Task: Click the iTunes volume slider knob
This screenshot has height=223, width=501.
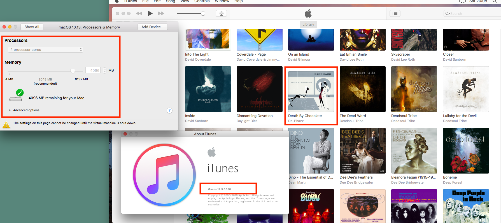Action: [203, 13]
